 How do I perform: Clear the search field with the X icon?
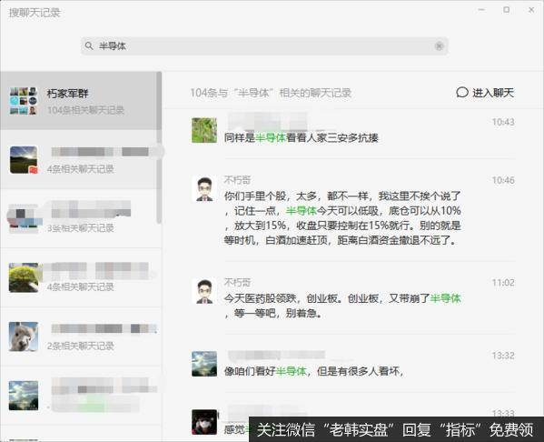click(x=439, y=45)
